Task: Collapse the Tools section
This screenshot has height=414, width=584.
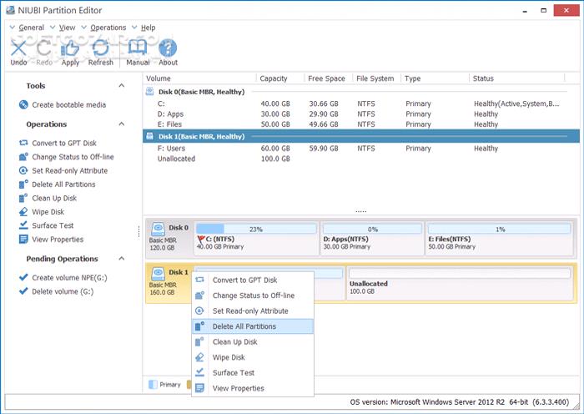Action: (122, 85)
